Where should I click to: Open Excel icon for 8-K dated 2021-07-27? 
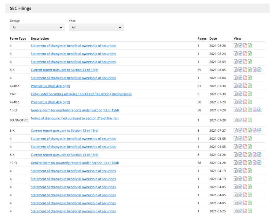(250, 130)
